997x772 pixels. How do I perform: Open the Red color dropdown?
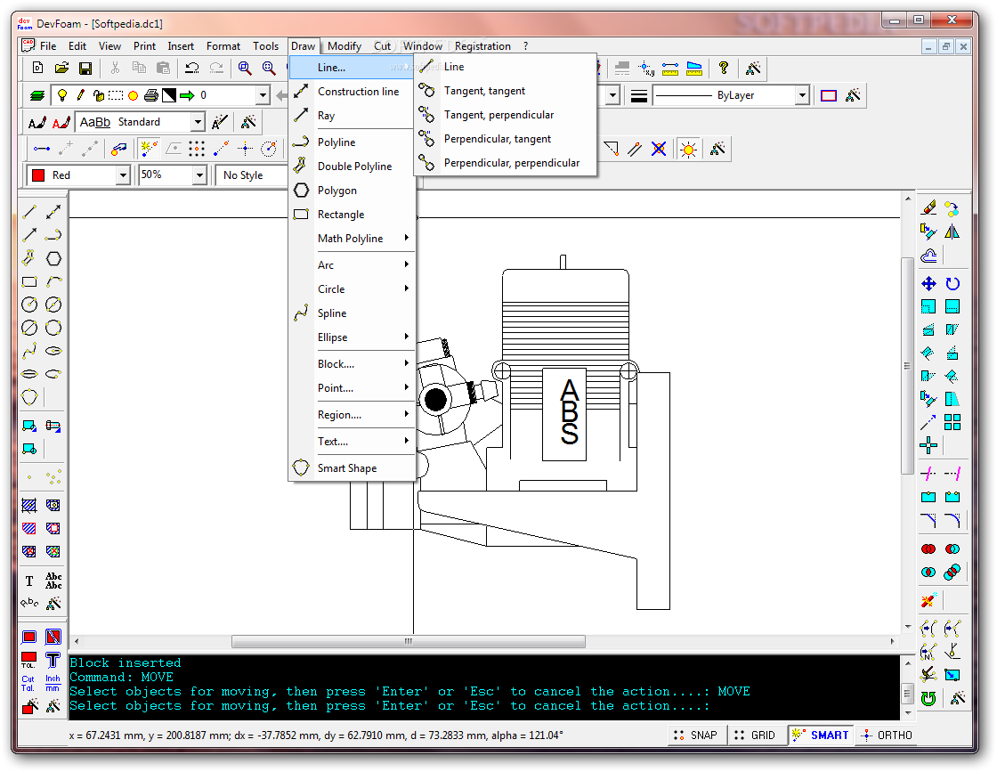pos(124,175)
